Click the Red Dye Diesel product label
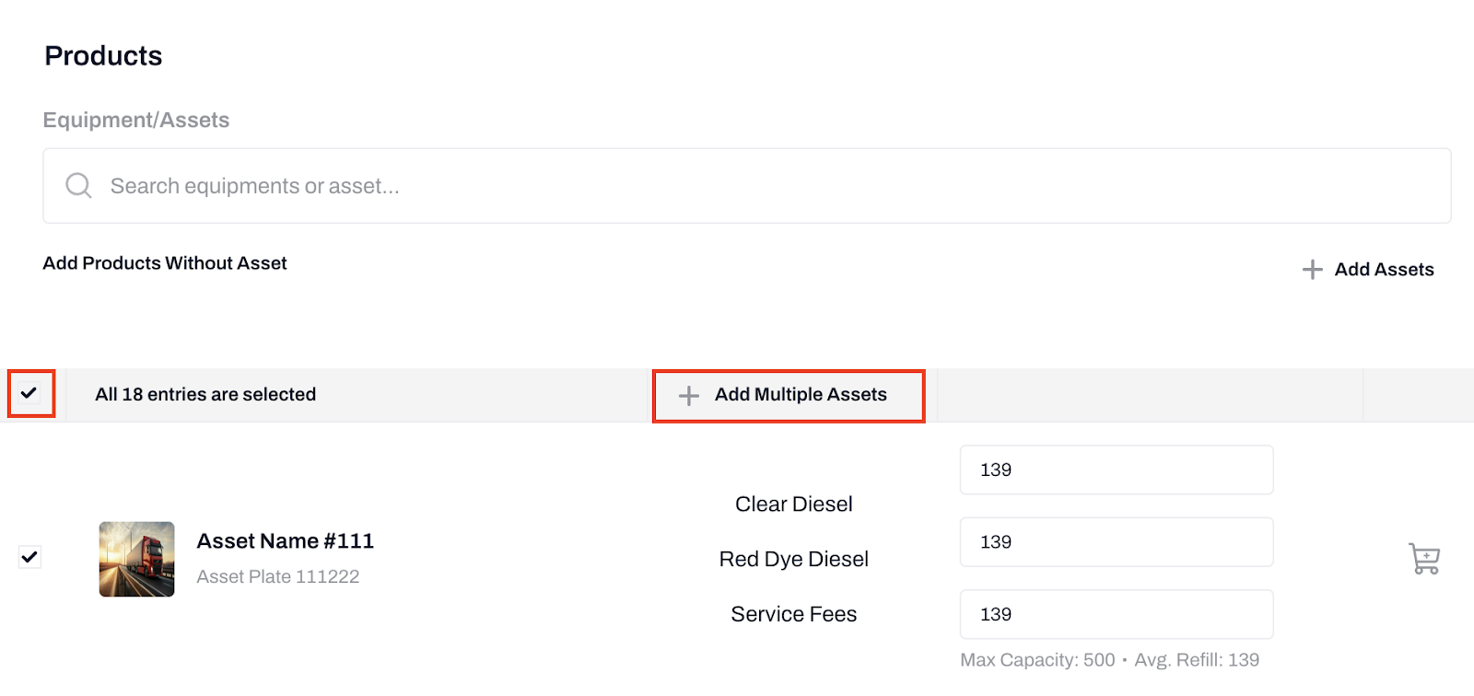Image resolution: width=1474 pixels, height=696 pixels. [793, 559]
